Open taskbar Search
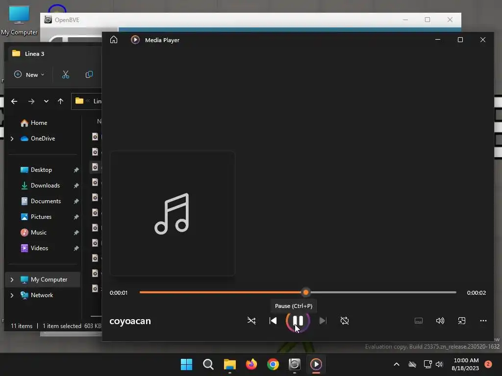This screenshot has width=502, height=376. coord(208,364)
